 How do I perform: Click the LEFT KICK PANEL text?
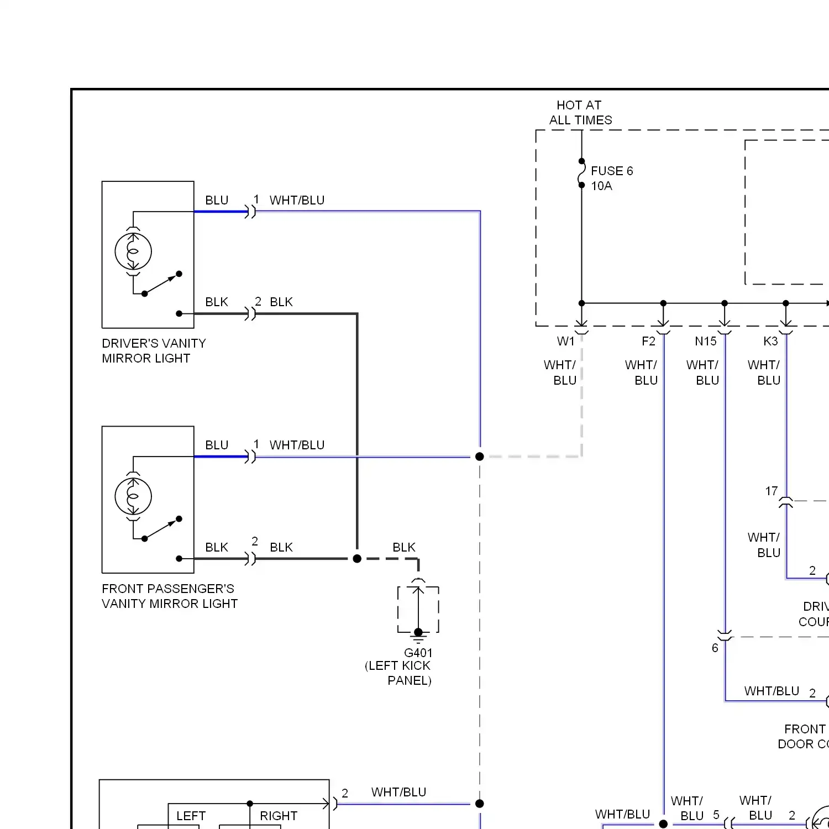click(398, 673)
